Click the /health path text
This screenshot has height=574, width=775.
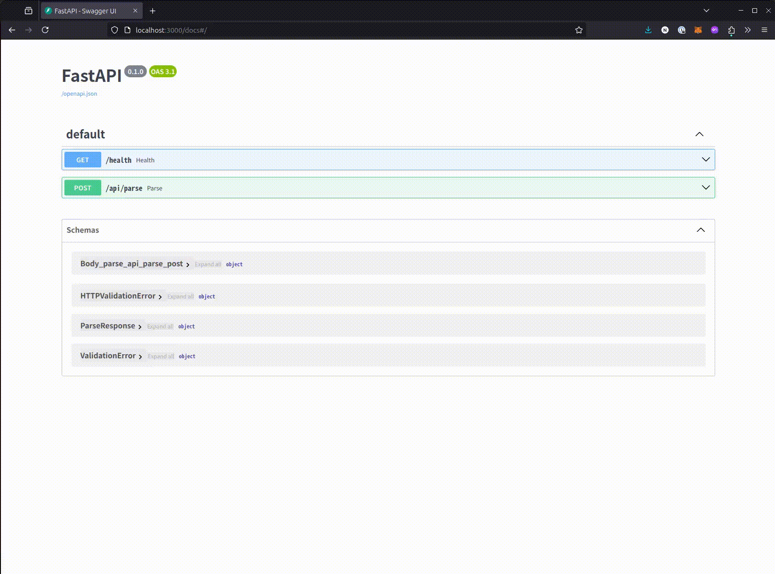[118, 160]
